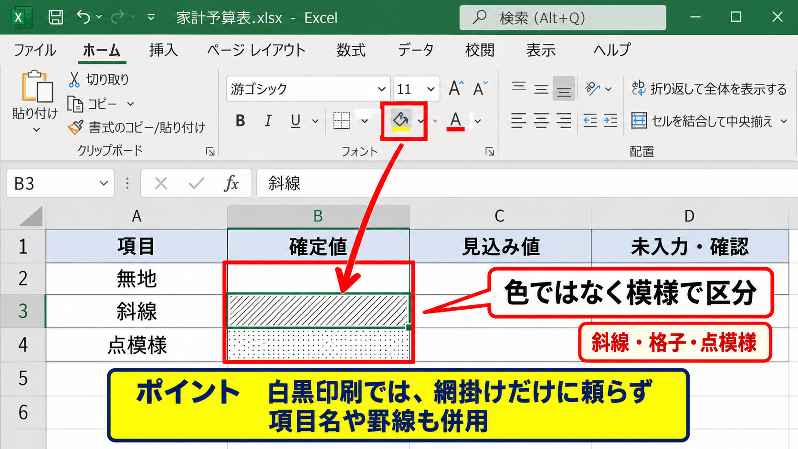Screen dimensions: 798x449
Task: Open the フォント dialog launcher
Action: pos(490,151)
